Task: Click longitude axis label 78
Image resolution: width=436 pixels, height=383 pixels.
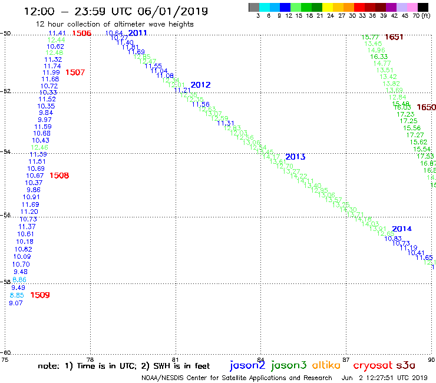Action: click(x=90, y=359)
